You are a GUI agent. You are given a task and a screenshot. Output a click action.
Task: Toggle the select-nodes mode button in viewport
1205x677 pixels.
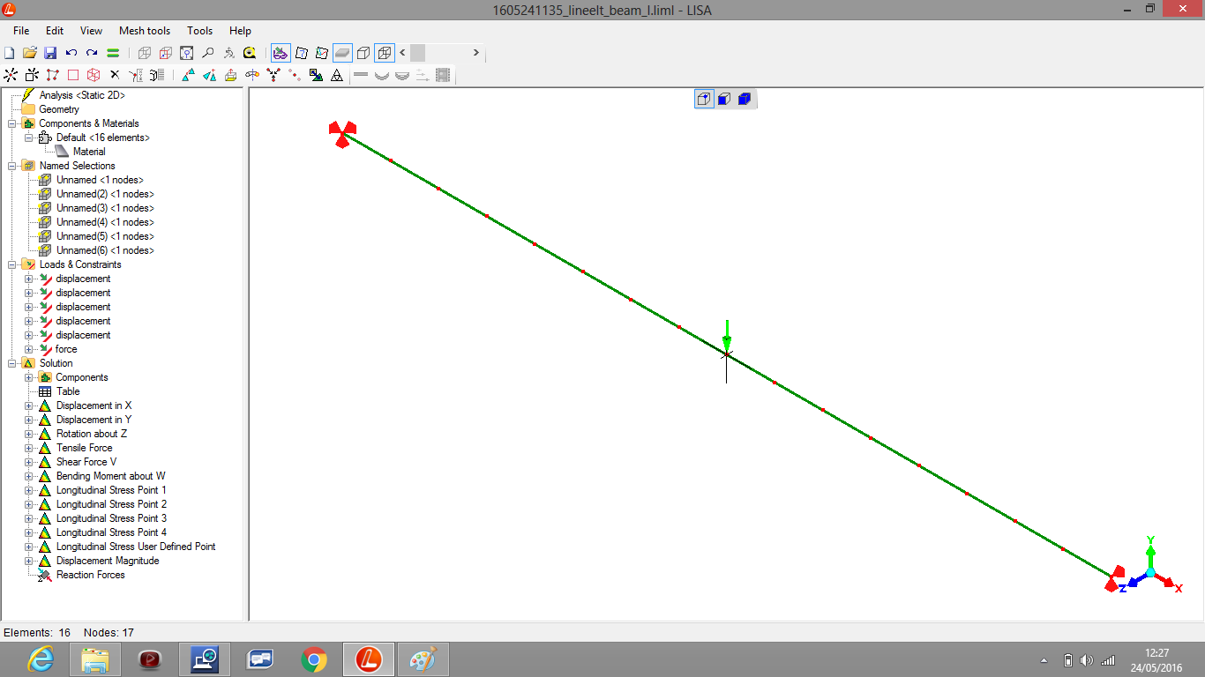pos(704,99)
